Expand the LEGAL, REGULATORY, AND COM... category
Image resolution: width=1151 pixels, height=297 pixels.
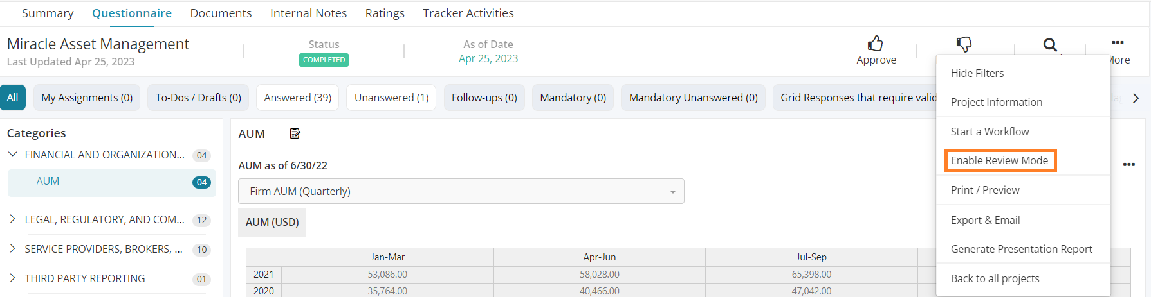pos(12,219)
